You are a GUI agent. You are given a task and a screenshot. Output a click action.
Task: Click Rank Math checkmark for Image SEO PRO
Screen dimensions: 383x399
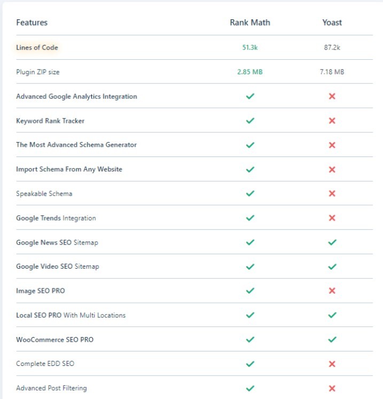pos(250,291)
